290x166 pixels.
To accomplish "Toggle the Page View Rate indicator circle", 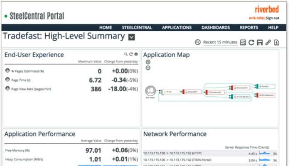I will [x=7, y=88].
